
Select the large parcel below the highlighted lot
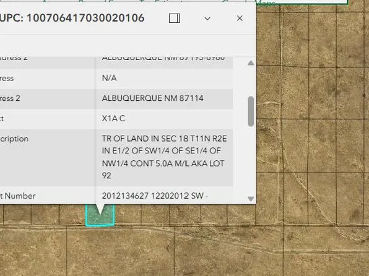120,251
